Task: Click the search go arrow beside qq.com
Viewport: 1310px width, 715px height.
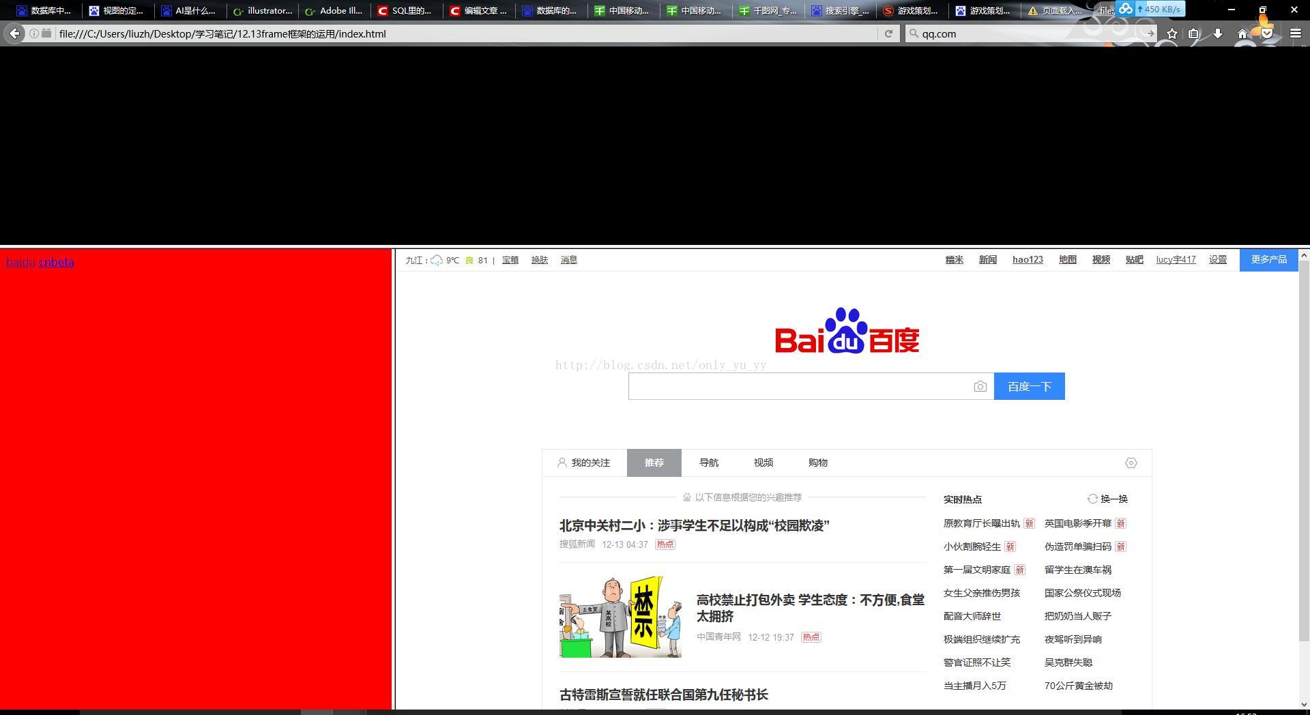Action: tap(1150, 33)
